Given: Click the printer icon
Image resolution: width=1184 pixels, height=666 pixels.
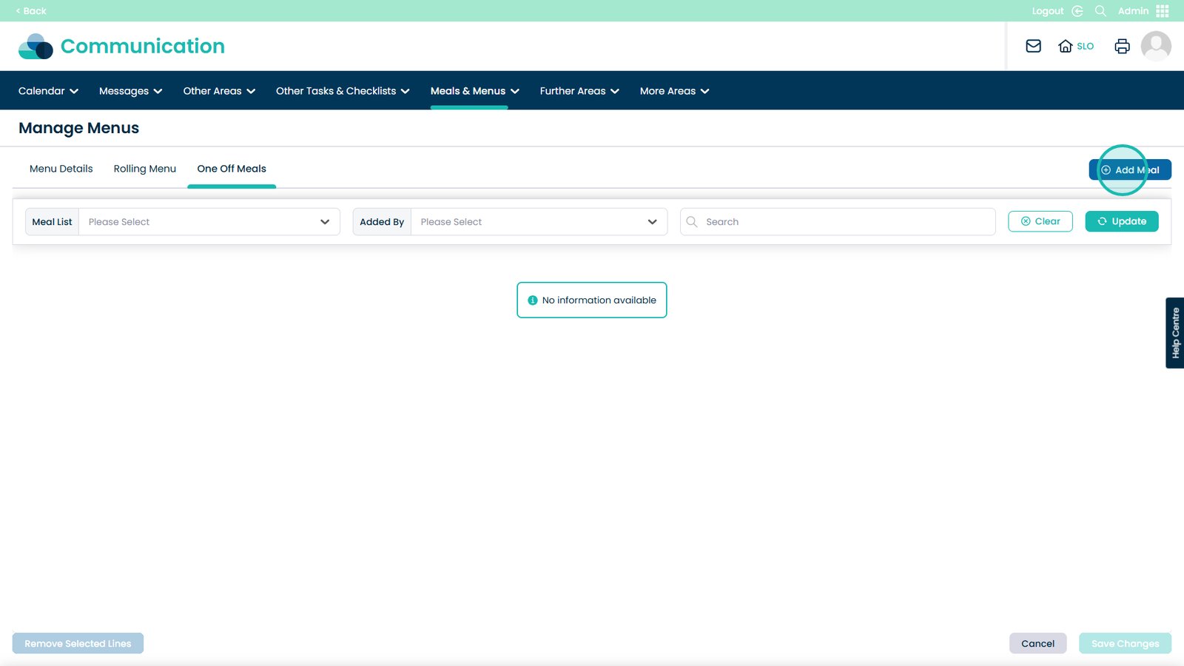Looking at the screenshot, I should coord(1122,46).
